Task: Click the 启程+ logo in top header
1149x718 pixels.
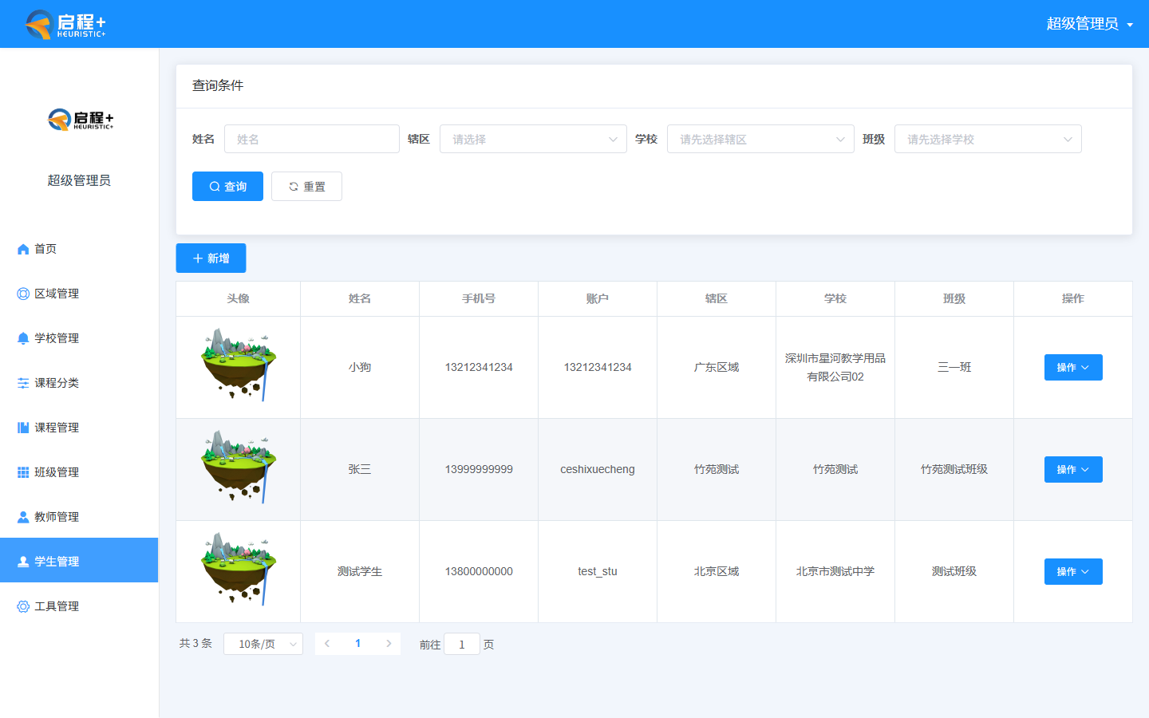Action: click(65, 24)
